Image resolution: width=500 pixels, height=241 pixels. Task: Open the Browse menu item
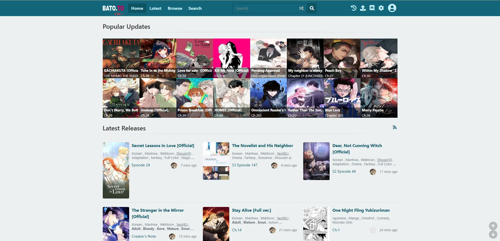coord(175,8)
